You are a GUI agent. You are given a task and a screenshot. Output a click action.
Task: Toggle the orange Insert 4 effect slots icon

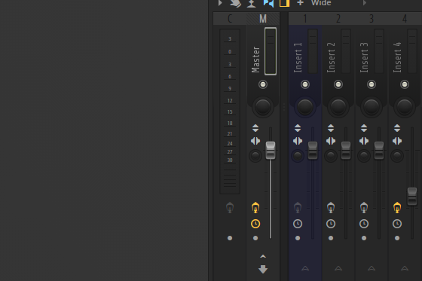pyautogui.click(x=397, y=208)
